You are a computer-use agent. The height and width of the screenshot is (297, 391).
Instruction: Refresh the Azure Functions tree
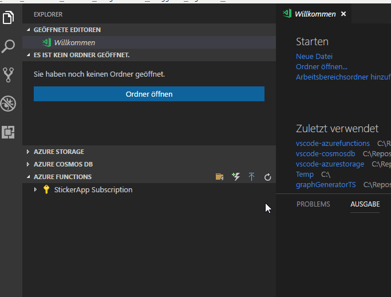click(x=267, y=177)
